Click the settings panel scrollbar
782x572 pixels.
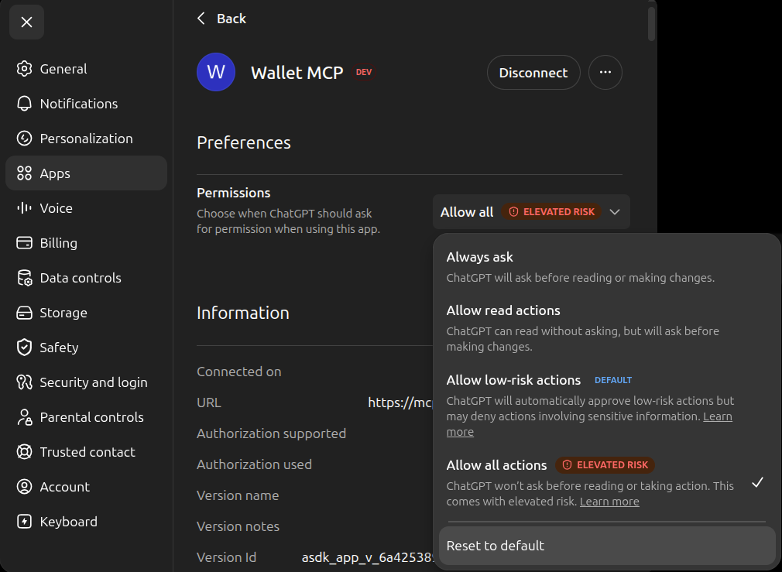[x=651, y=24]
